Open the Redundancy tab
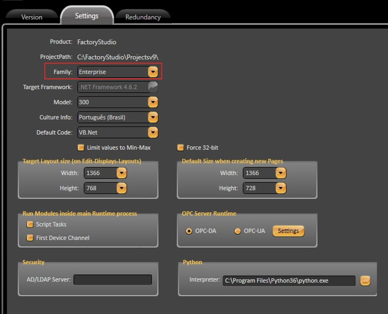 coord(143,17)
